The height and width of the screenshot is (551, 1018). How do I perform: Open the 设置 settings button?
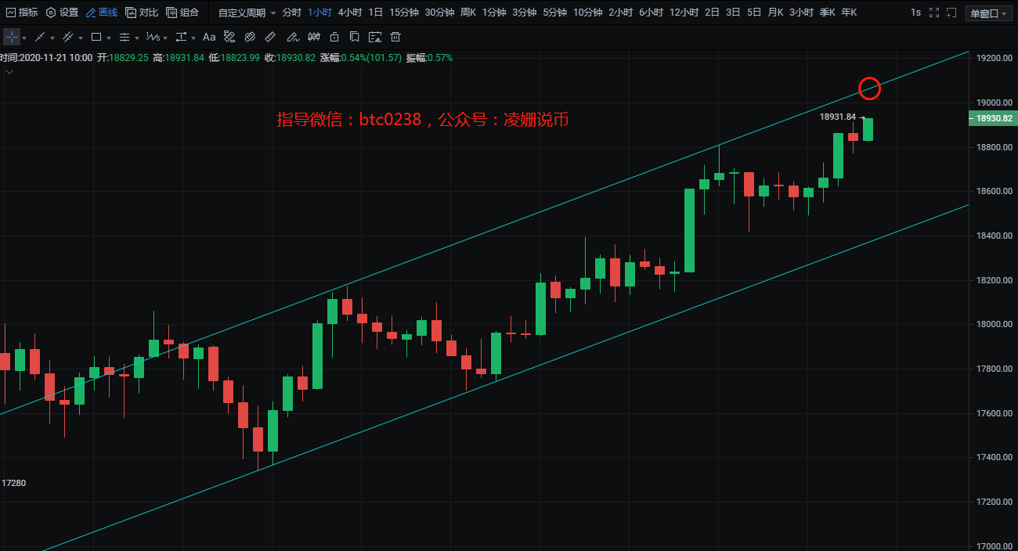click(x=63, y=13)
